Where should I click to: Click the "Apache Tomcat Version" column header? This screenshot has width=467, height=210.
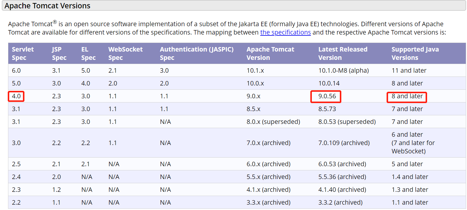pyautogui.click(x=270, y=53)
